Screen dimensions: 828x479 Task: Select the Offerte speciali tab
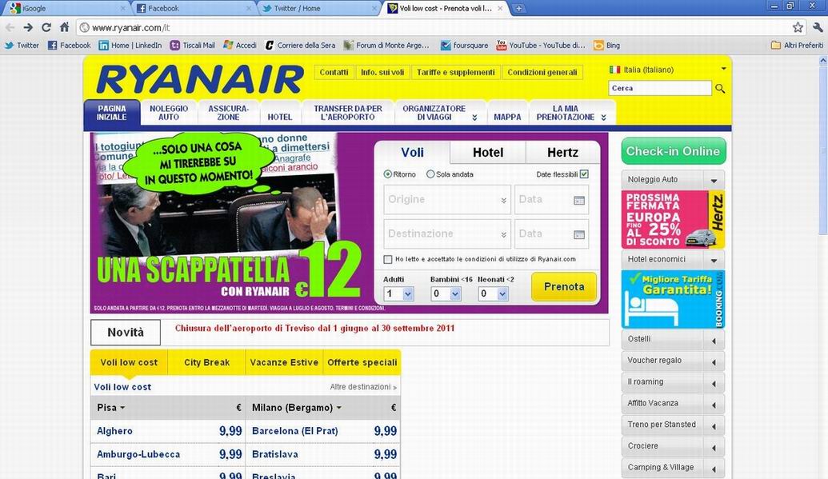pyautogui.click(x=362, y=363)
